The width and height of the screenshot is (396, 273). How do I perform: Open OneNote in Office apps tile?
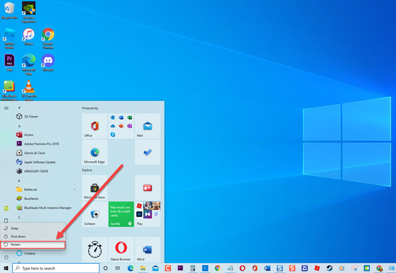[130, 126]
